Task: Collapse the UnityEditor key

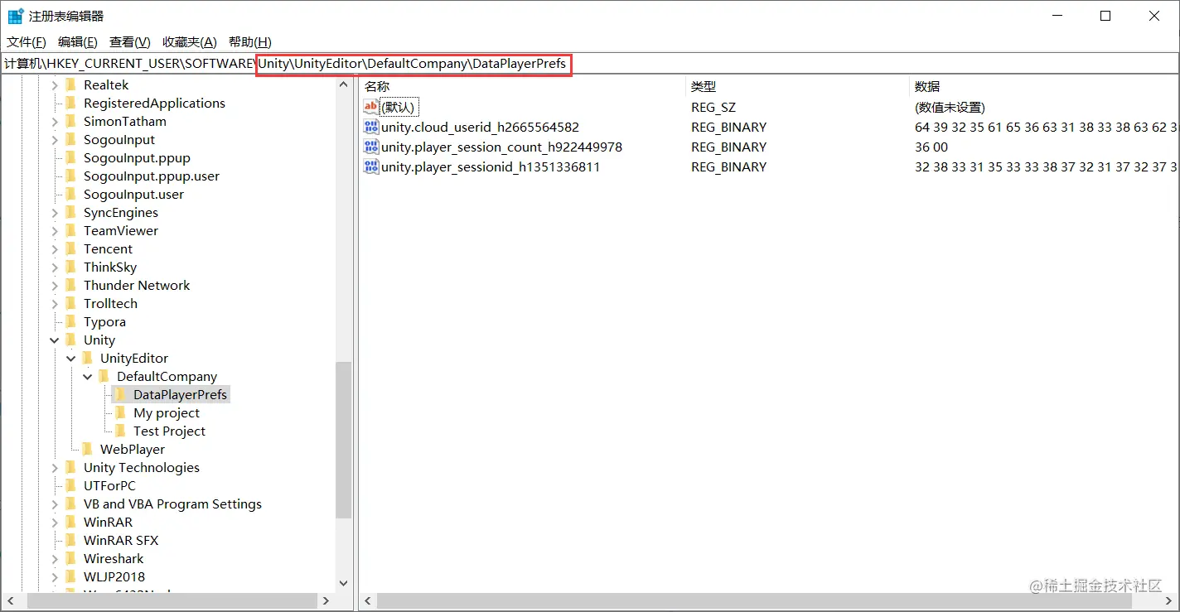Action: click(x=71, y=359)
